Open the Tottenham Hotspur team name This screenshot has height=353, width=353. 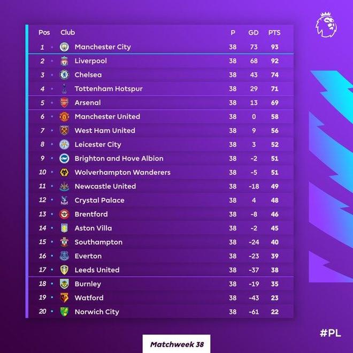(x=109, y=89)
